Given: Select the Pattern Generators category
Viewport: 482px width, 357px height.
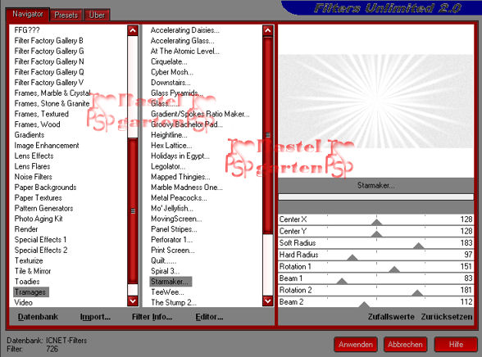Looking at the screenshot, I should coord(43,208).
